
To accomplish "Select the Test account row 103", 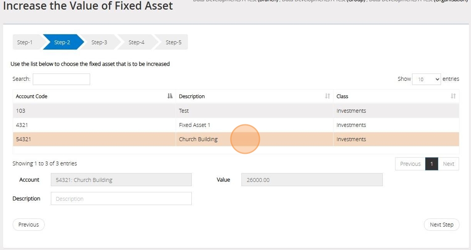I will tap(95, 111).
